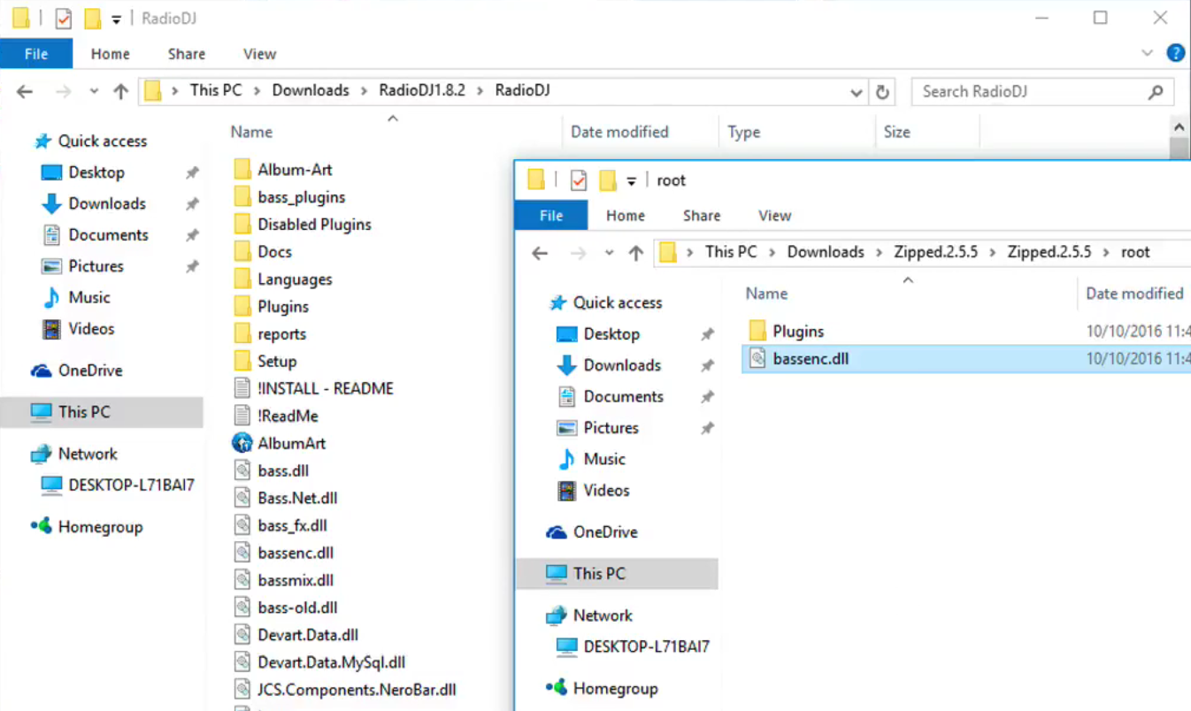
Task: Open Customize Quick Access Toolbar in RadioDJ window
Action: [116, 19]
